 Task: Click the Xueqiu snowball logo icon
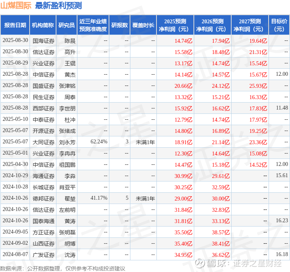(x=200, y=263)
